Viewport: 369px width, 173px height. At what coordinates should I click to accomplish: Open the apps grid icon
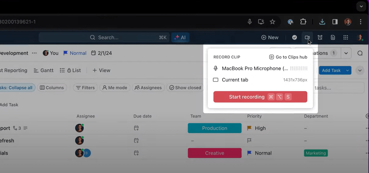point(346,37)
